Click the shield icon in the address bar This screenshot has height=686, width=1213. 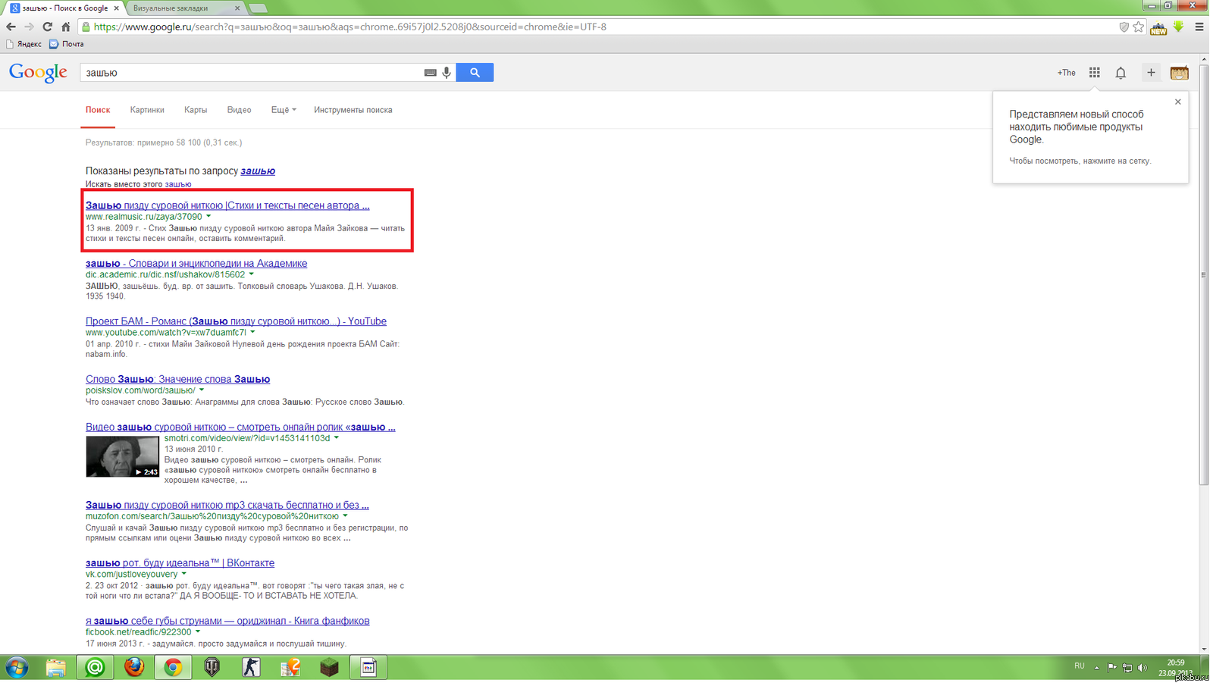tap(1124, 27)
